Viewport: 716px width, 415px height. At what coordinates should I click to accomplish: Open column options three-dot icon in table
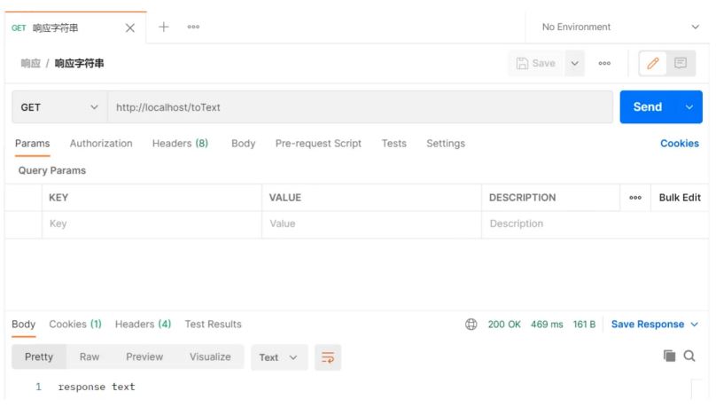point(634,198)
